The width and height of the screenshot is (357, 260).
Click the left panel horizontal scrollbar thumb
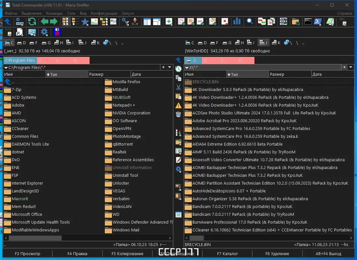point(35,238)
